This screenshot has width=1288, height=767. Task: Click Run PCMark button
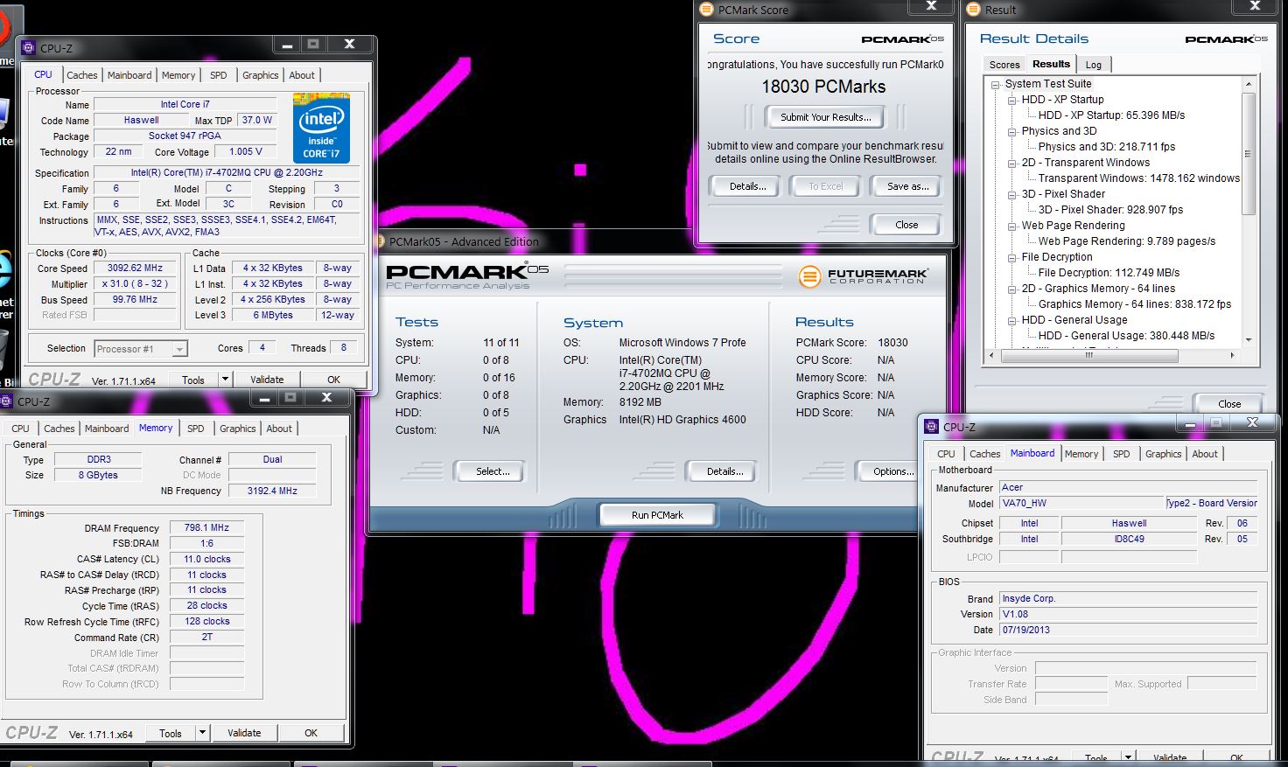pyautogui.click(x=657, y=515)
